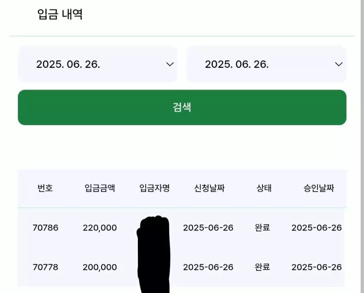The height and width of the screenshot is (293, 364).
Task: Click the 신청날짜 column header
Action: pyautogui.click(x=209, y=188)
